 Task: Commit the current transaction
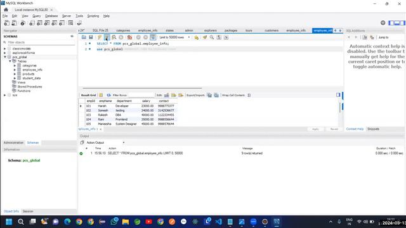(x=138, y=37)
